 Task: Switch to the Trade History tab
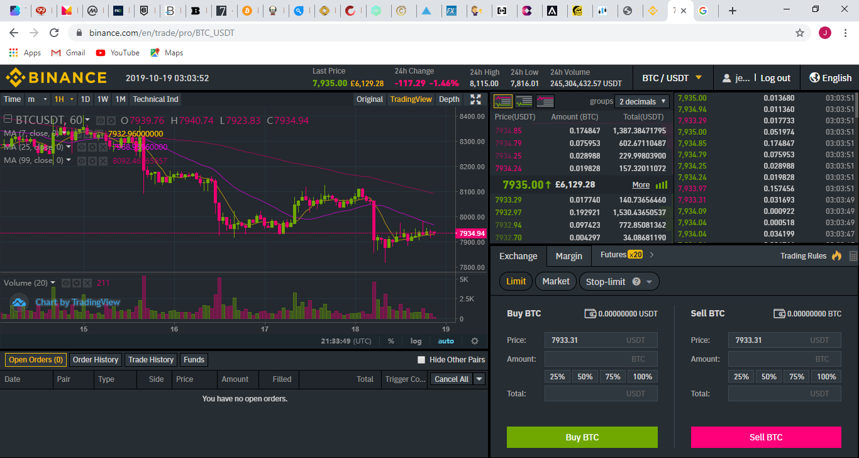coord(151,360)
